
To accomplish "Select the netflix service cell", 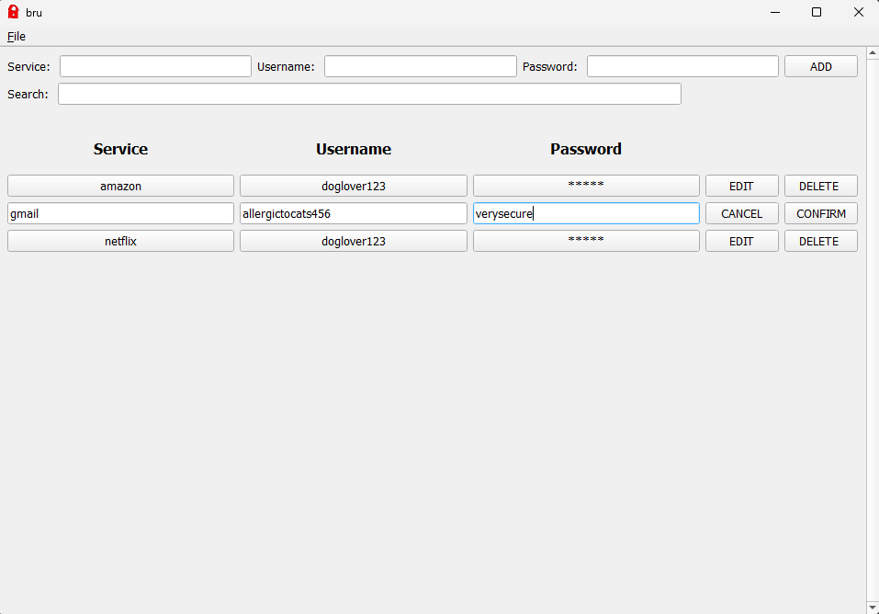I will pyautogui.click(x=120, y=241).
